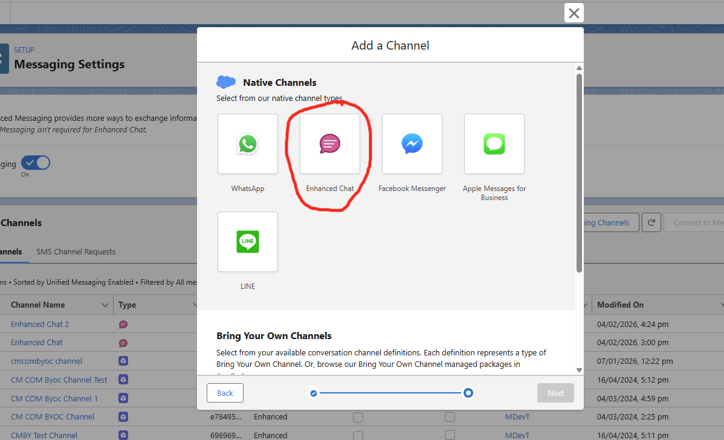The image size is (724, 440).
Task: Tick first checkbox in CMBY Test Channel row
Action: click(x=358, y=435)
